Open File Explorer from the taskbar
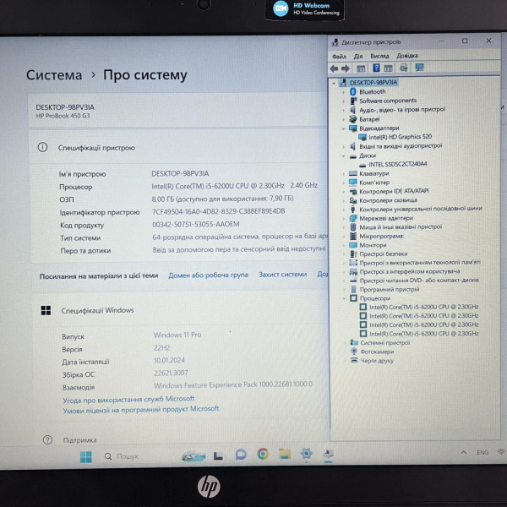 click(x=285, y=454)
